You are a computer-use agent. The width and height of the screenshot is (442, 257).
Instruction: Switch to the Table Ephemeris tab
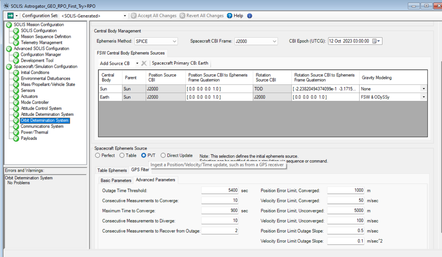[111, 170]
